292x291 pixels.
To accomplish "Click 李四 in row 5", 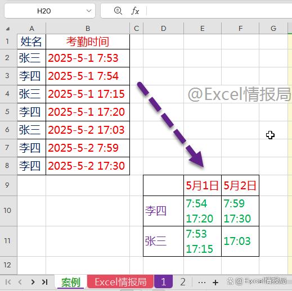I will [x=32, y=112].
